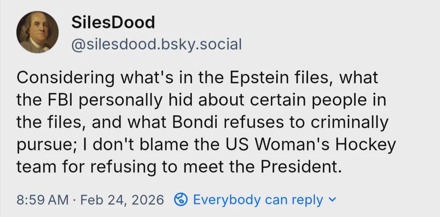The image size is (440, 217).
Task: Open the SilesDood profile avatar
Action: pyautogui.click(x=37, y=32)
